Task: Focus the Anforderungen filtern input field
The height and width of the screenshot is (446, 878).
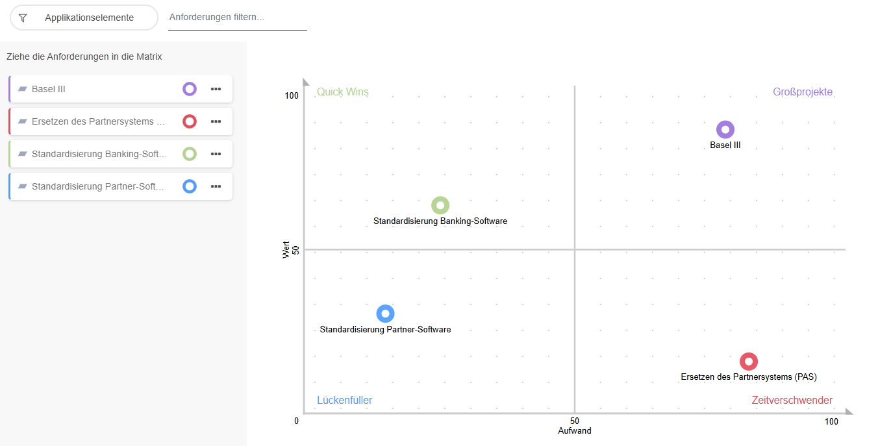Action: [x=237, y=18]
